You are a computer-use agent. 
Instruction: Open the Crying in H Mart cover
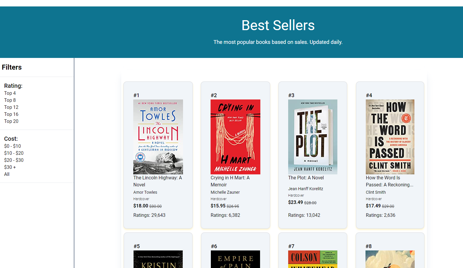[235, 137]
